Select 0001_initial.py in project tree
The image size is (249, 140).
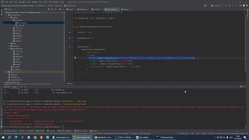33,23
